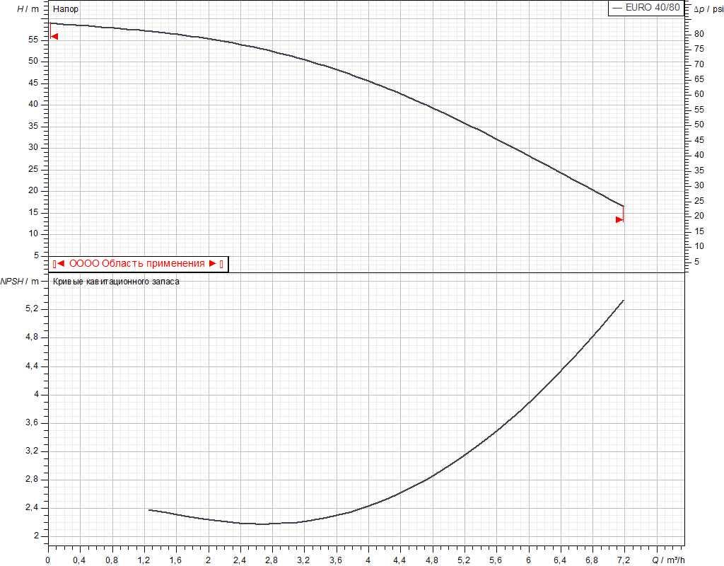This screenshot has width=724, height=566.
Task: Click the left starting point of the NPSH curve
Action: tap(149, 509)
